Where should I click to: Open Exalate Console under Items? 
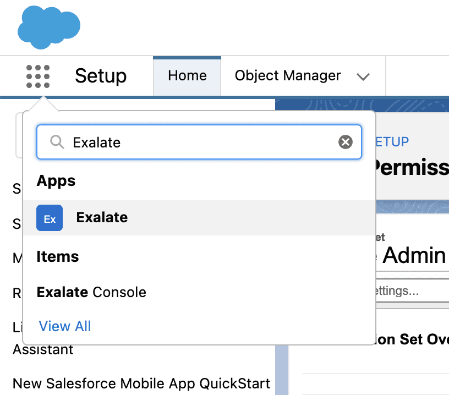pos(91,292)
